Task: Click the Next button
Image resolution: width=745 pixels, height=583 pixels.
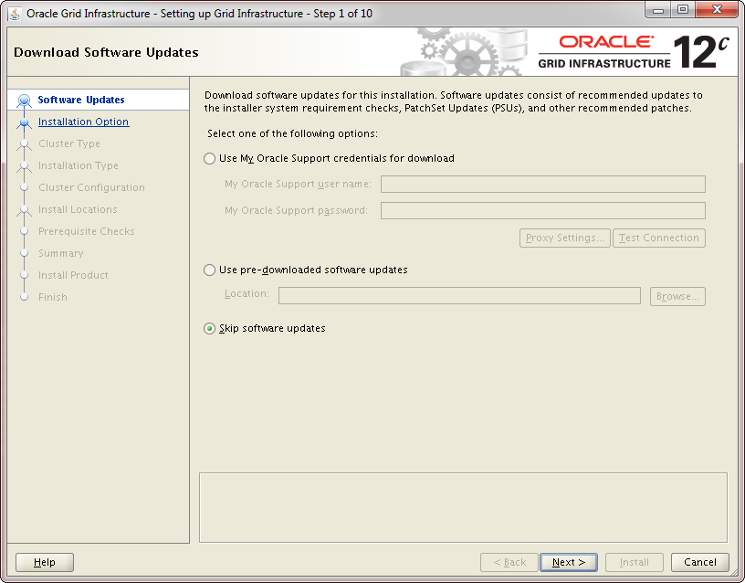Action: click(x=568, y=563)
